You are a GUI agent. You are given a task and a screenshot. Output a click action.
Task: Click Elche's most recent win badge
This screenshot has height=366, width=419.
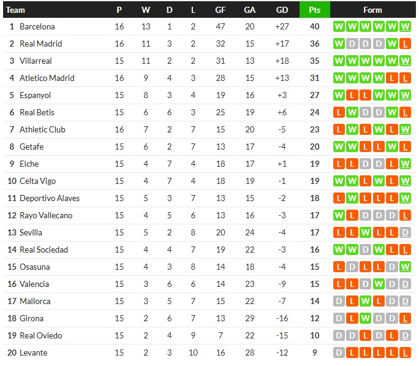[405, 164]
